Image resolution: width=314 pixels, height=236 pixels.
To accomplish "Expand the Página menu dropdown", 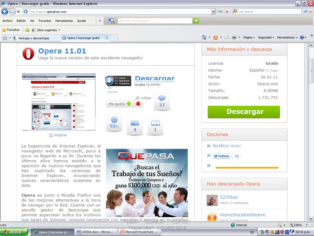I will (254, 37).
